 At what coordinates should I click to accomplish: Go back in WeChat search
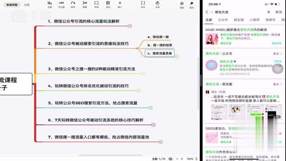[207, 12]
